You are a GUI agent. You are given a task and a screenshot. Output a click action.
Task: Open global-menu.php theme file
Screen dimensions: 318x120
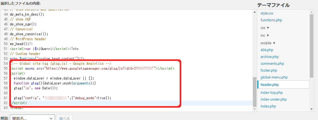tap(274, 77)
